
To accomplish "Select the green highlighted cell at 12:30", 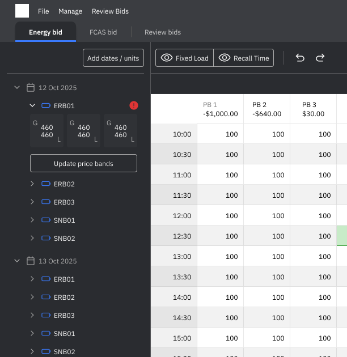I will tap(342, 236).
